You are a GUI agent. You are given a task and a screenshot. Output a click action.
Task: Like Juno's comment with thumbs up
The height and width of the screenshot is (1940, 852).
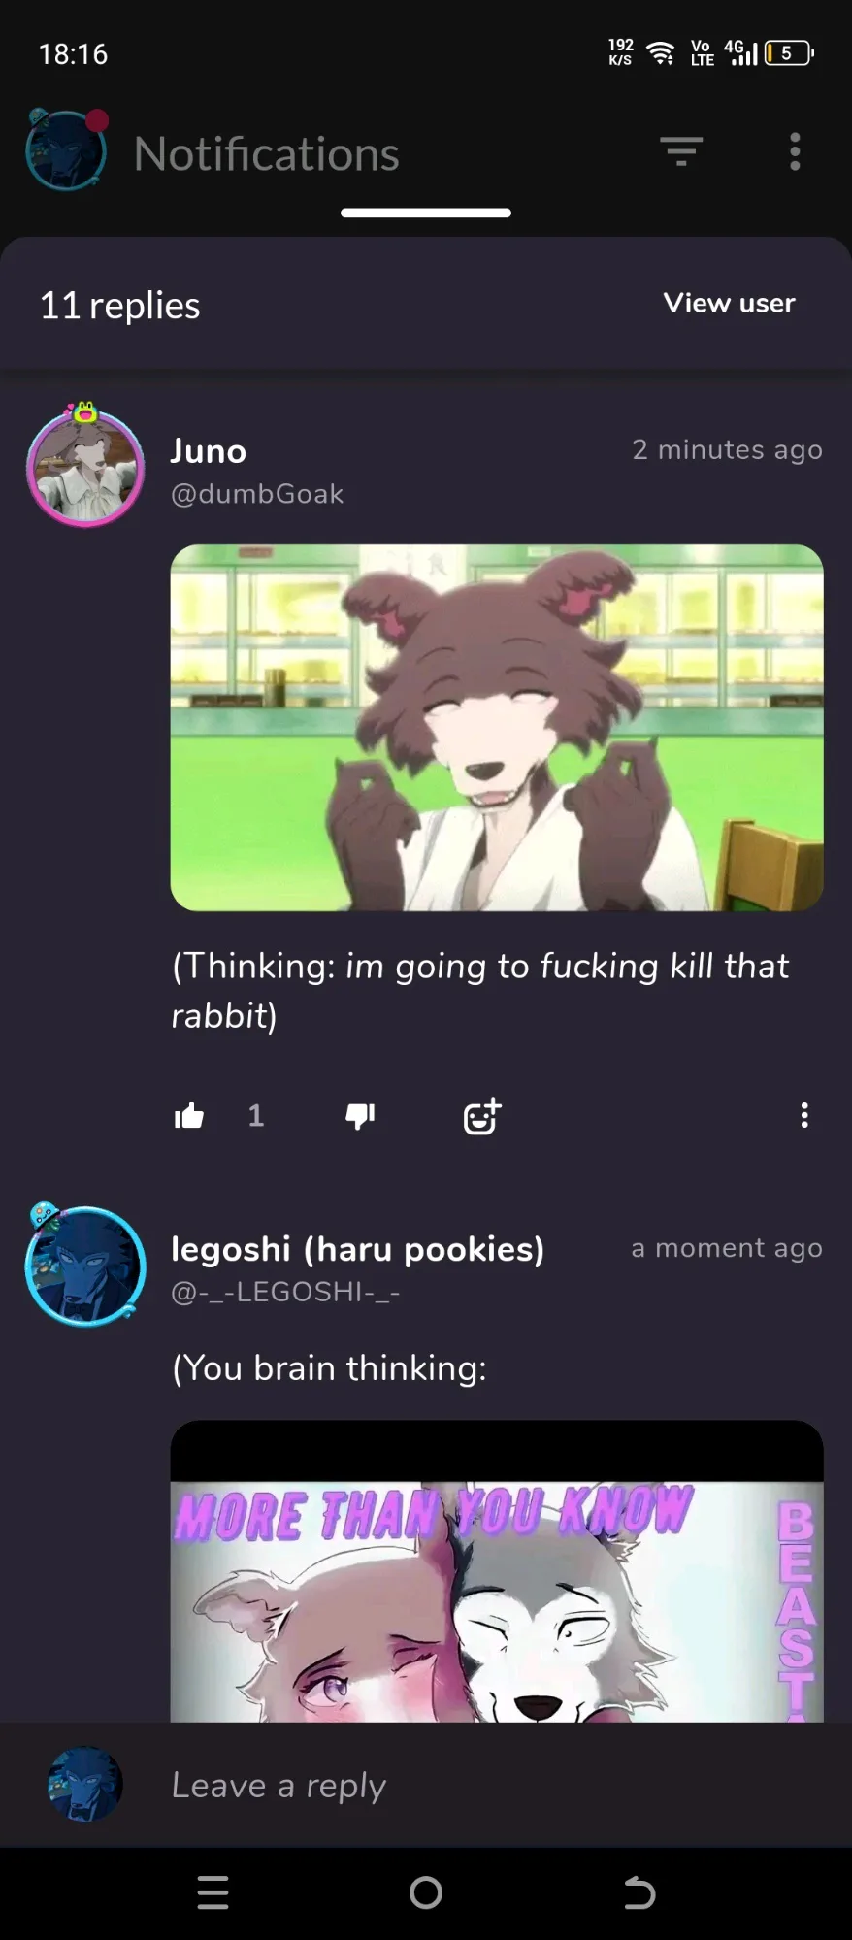coord(189,1116)
